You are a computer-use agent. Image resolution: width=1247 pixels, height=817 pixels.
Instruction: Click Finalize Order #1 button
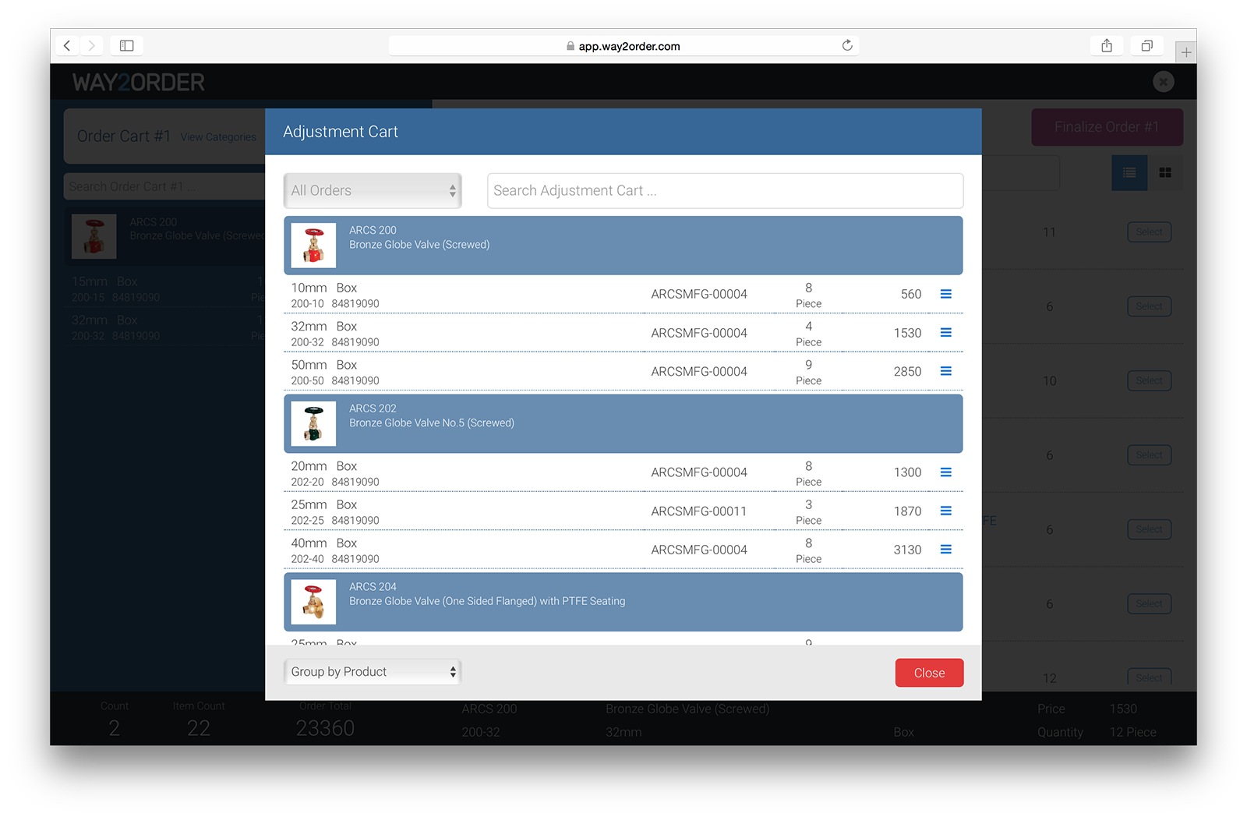(x=1107, y=127)
